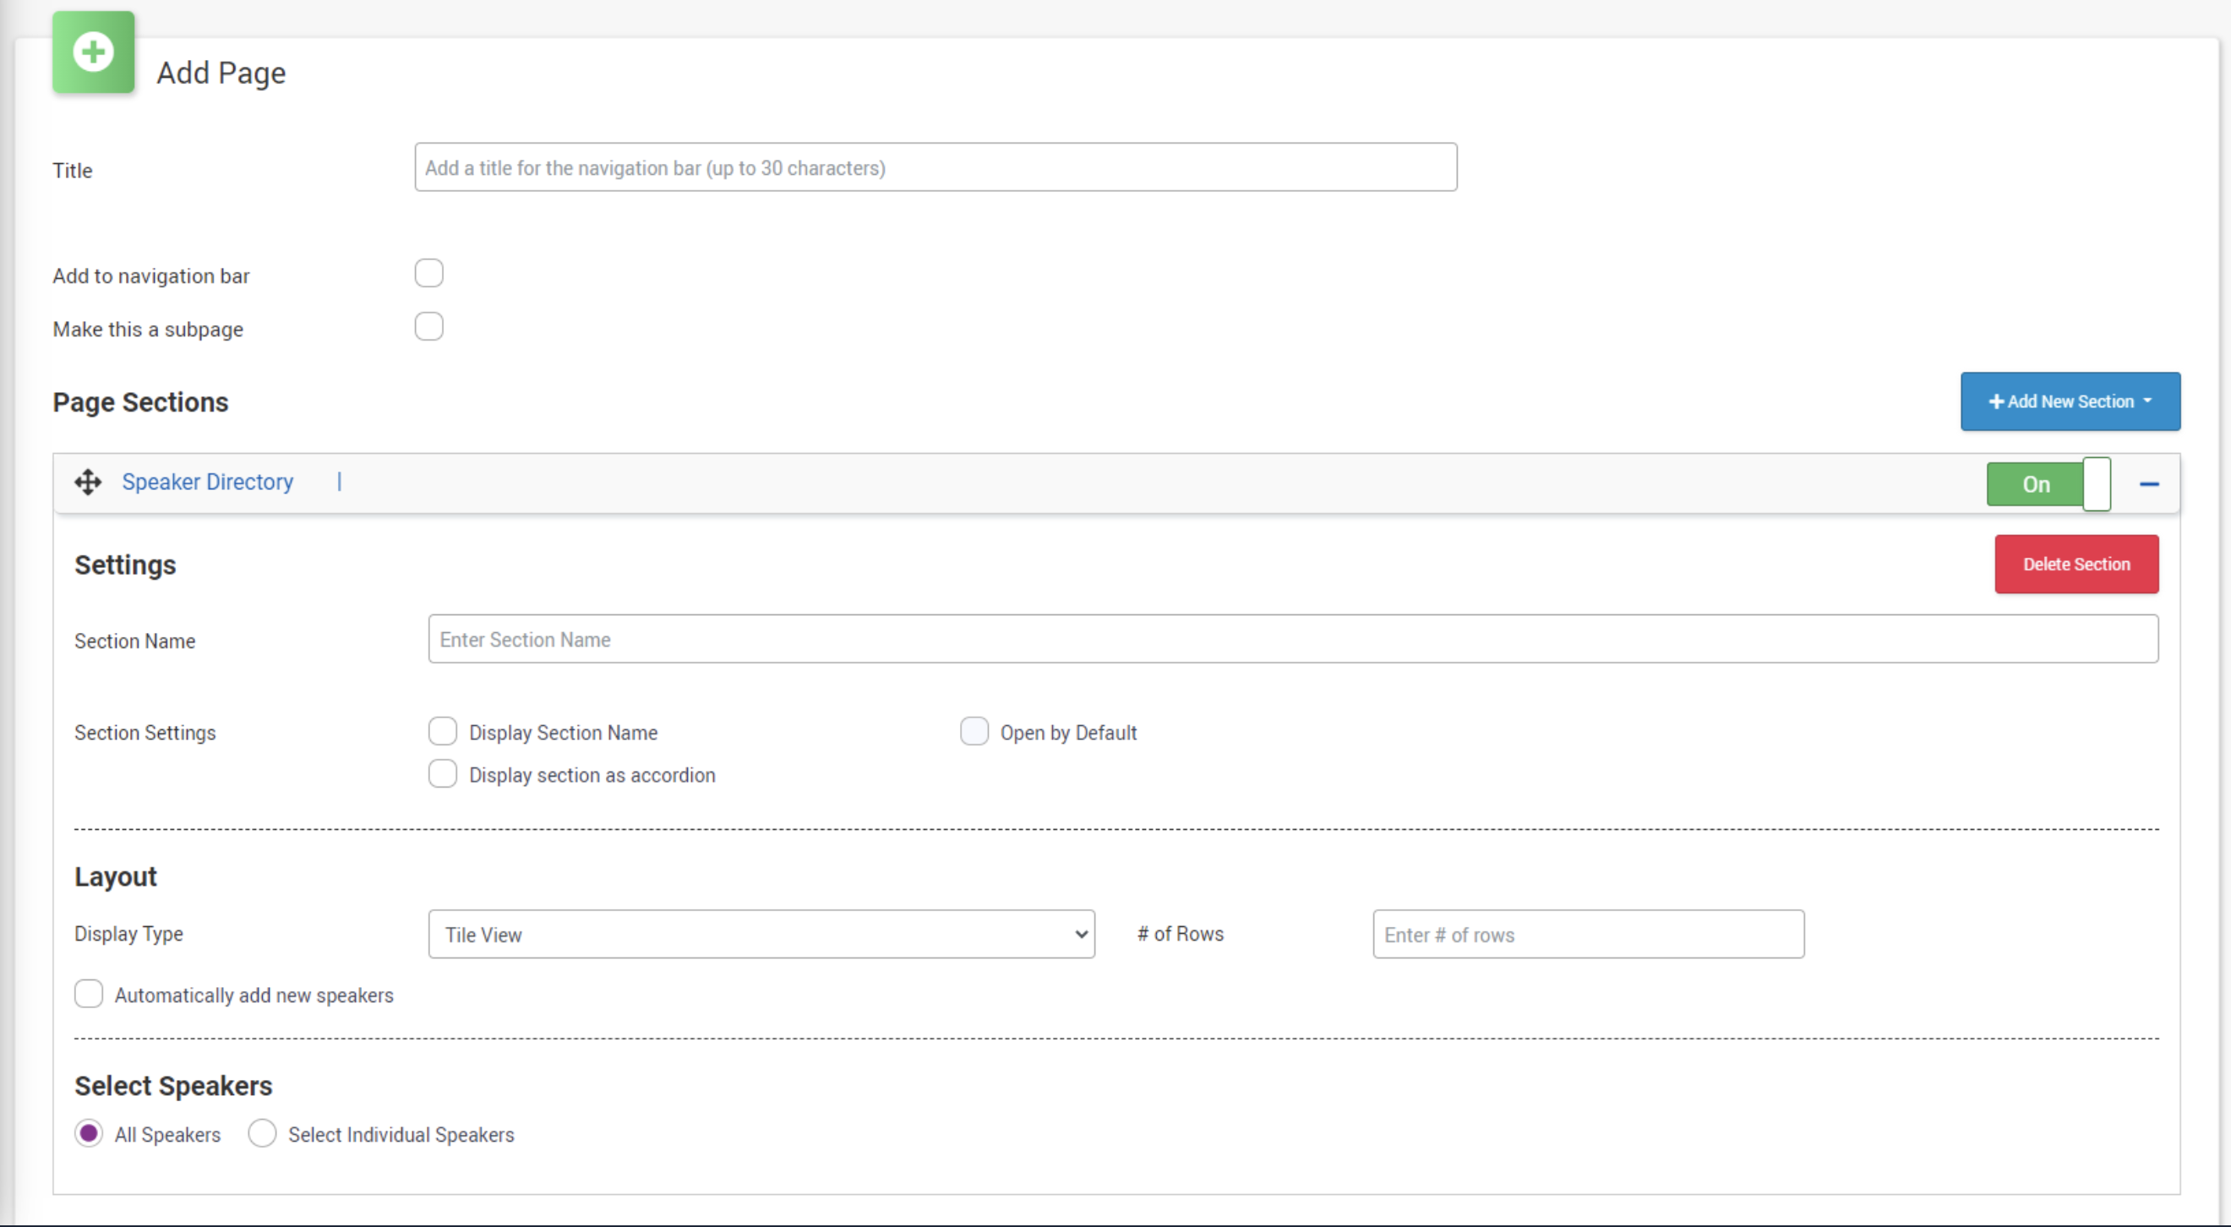
Task: Focus the number of rows field
Action: [1589, 935]
